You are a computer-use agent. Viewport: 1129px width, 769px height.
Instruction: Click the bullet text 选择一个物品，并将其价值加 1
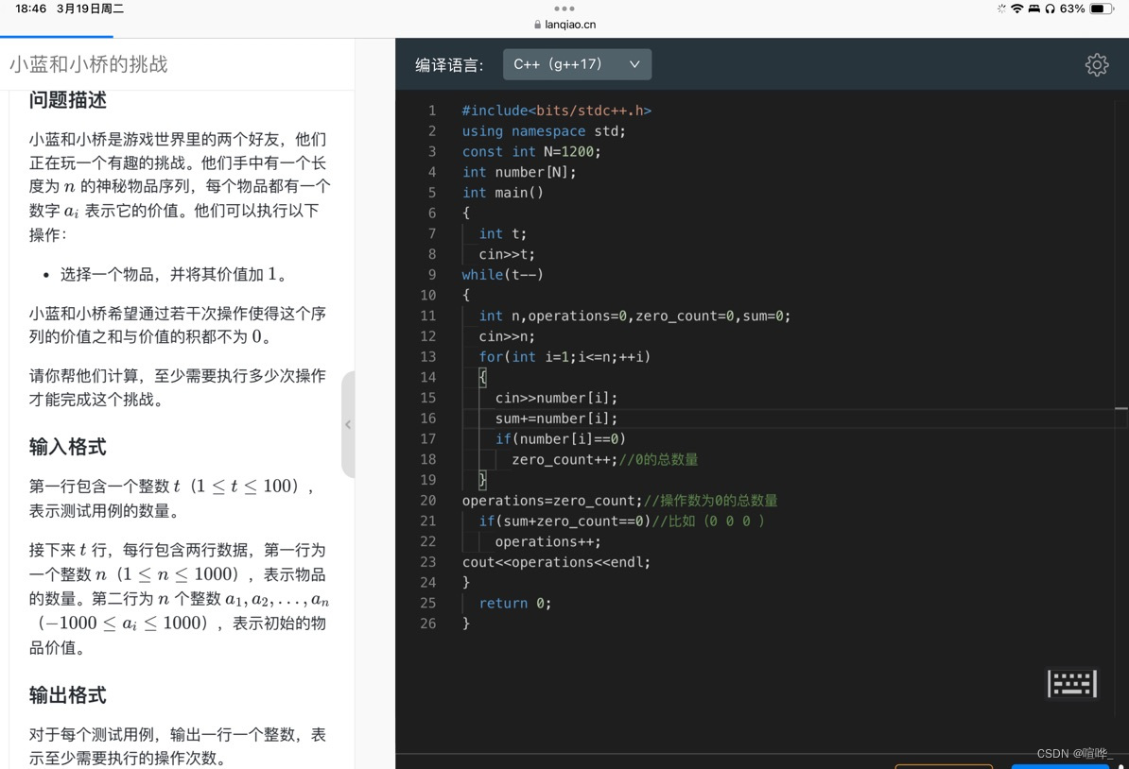point(173,274)
